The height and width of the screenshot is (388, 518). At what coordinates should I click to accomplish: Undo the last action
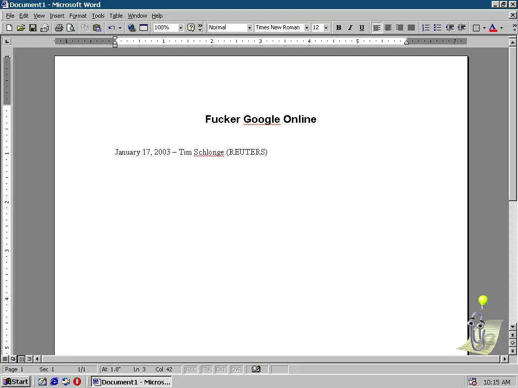pos(112,28)
